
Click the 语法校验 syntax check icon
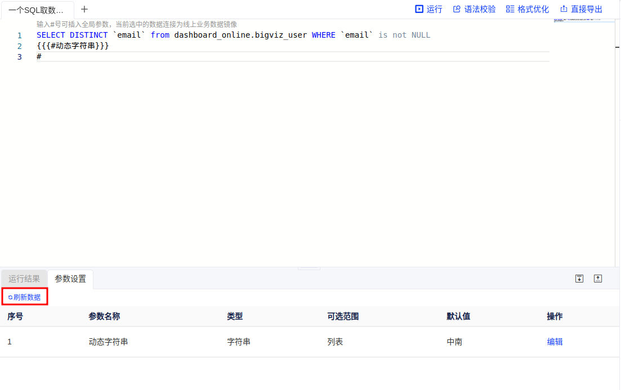click(457, 9)
